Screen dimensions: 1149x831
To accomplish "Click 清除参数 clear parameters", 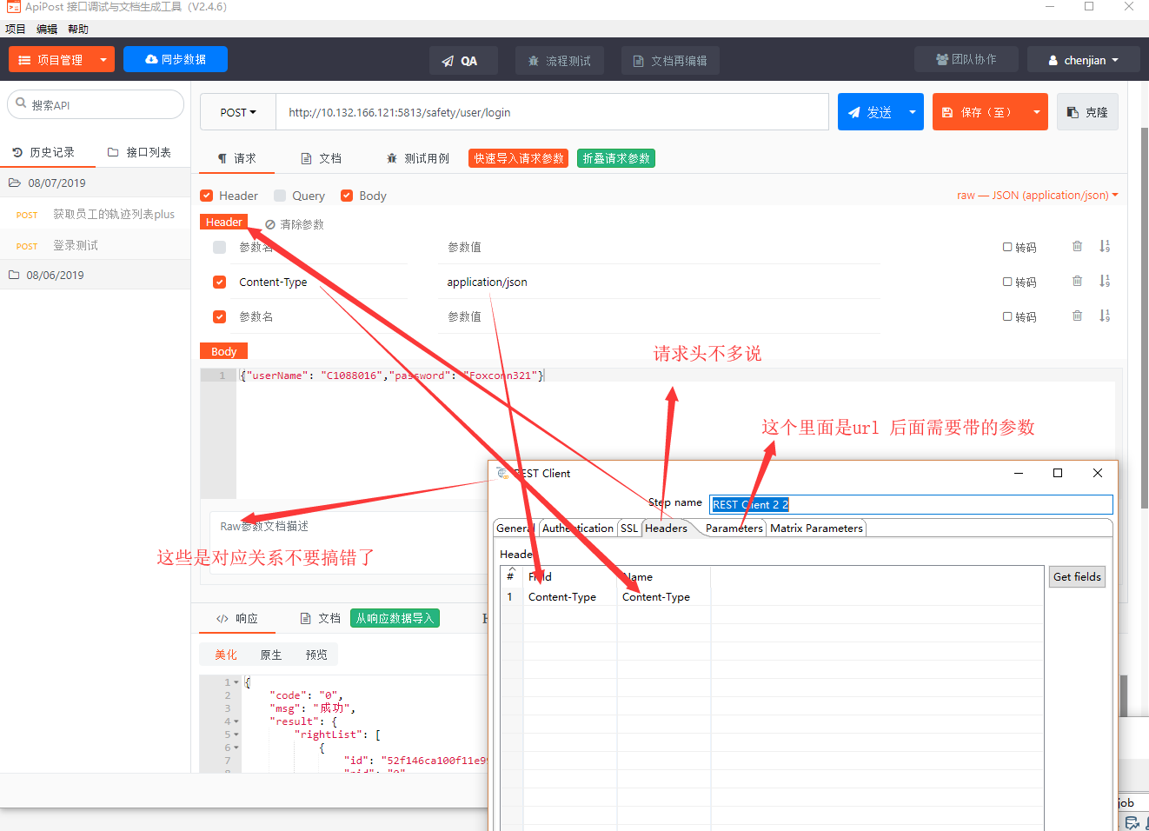I will 295,224.
